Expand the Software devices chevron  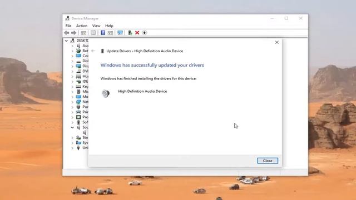click(72, 122)
